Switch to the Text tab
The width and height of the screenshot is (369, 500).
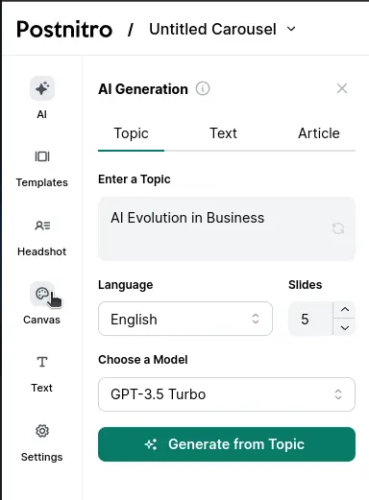point(223,133)
